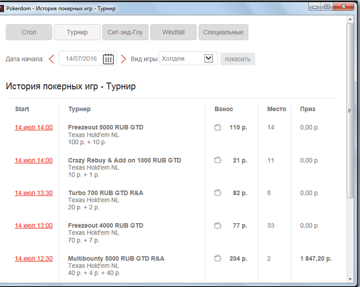Click the Приз column header

click(308, 109)
